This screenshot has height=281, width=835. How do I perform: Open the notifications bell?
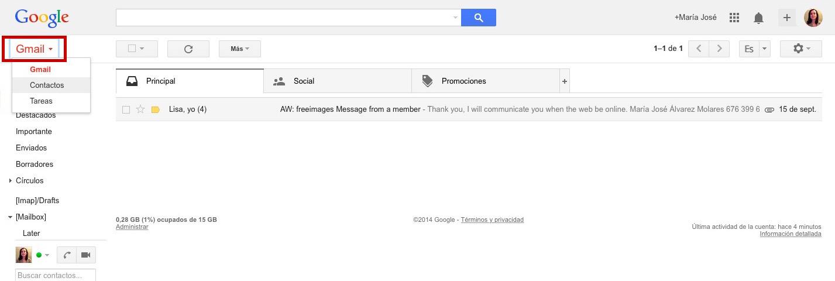pos(758,18)
